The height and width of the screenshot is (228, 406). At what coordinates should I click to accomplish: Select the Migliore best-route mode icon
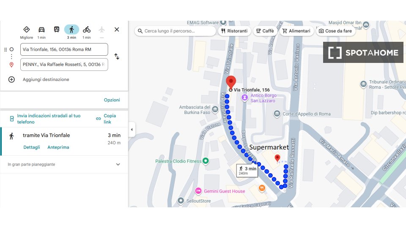26,30
